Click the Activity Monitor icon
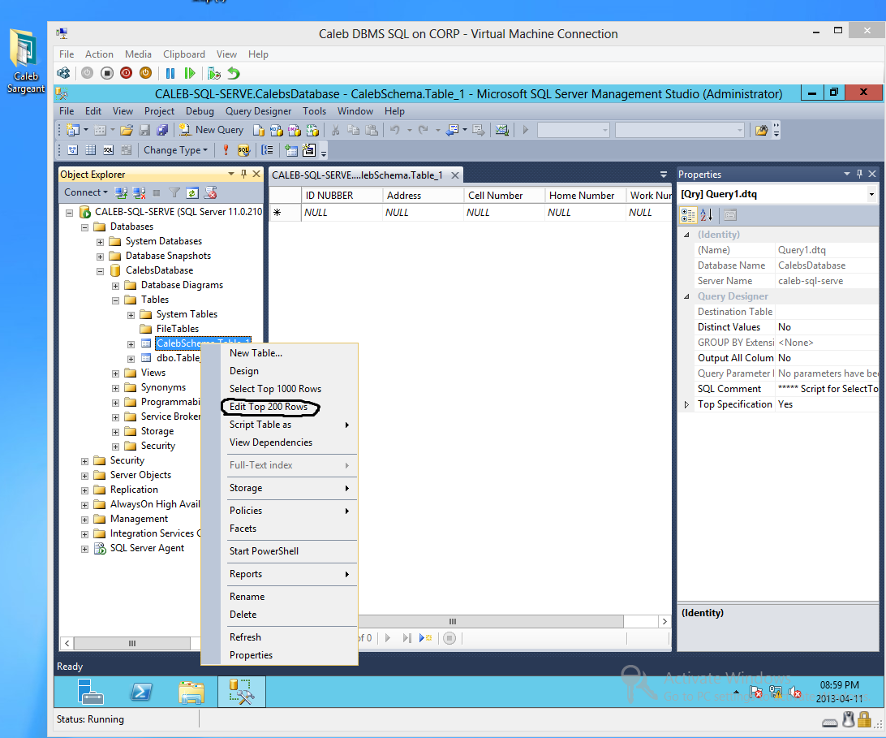 pyautogui.click(x=501, y=130)
